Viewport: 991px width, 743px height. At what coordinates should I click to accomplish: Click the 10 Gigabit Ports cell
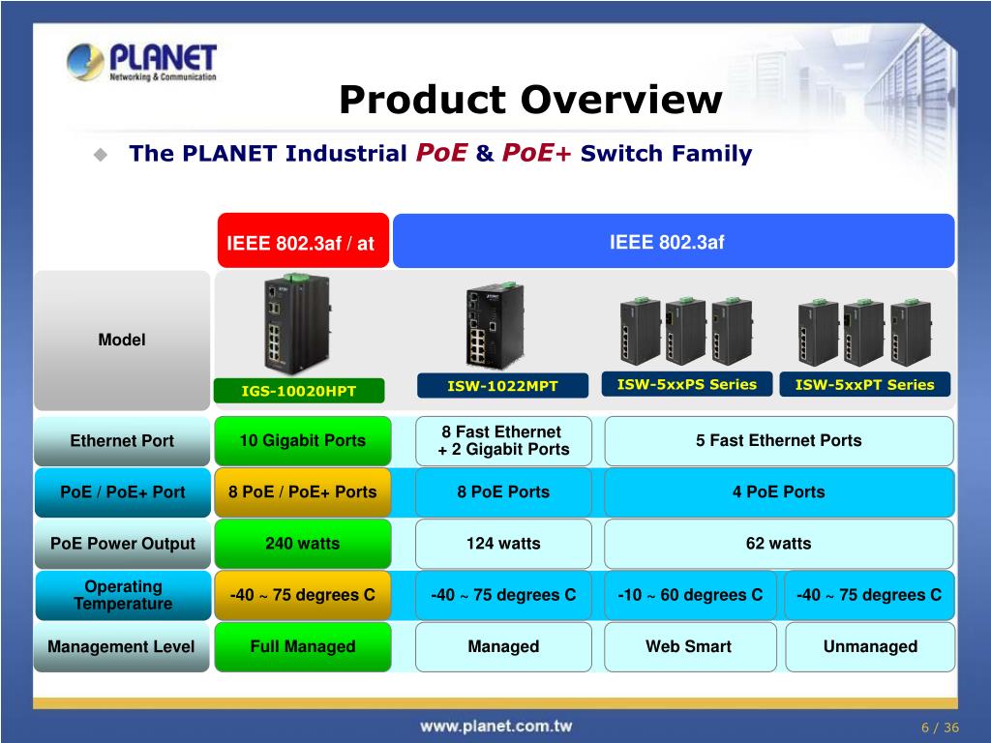pyautogui.click(x=303, y=441)
